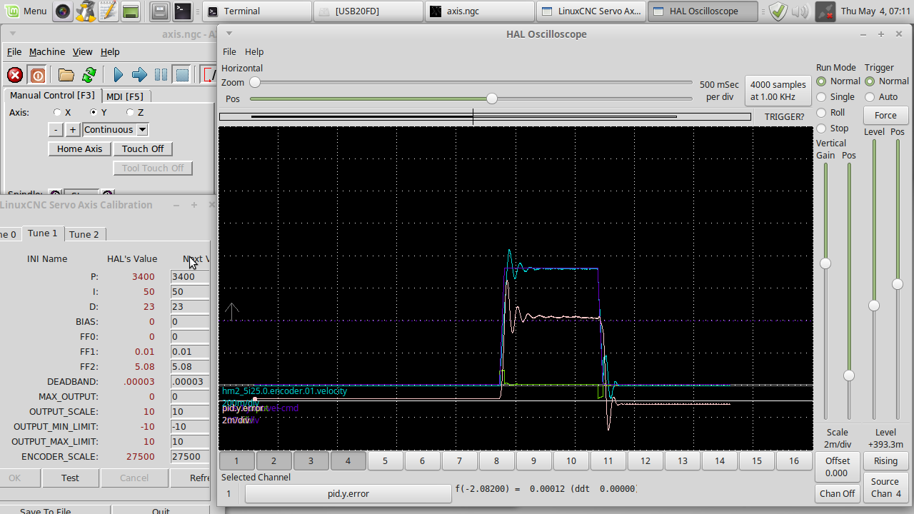Toggle Rising trigger edge button
This screenshot has height=514, width=914.
coord(885,460)
